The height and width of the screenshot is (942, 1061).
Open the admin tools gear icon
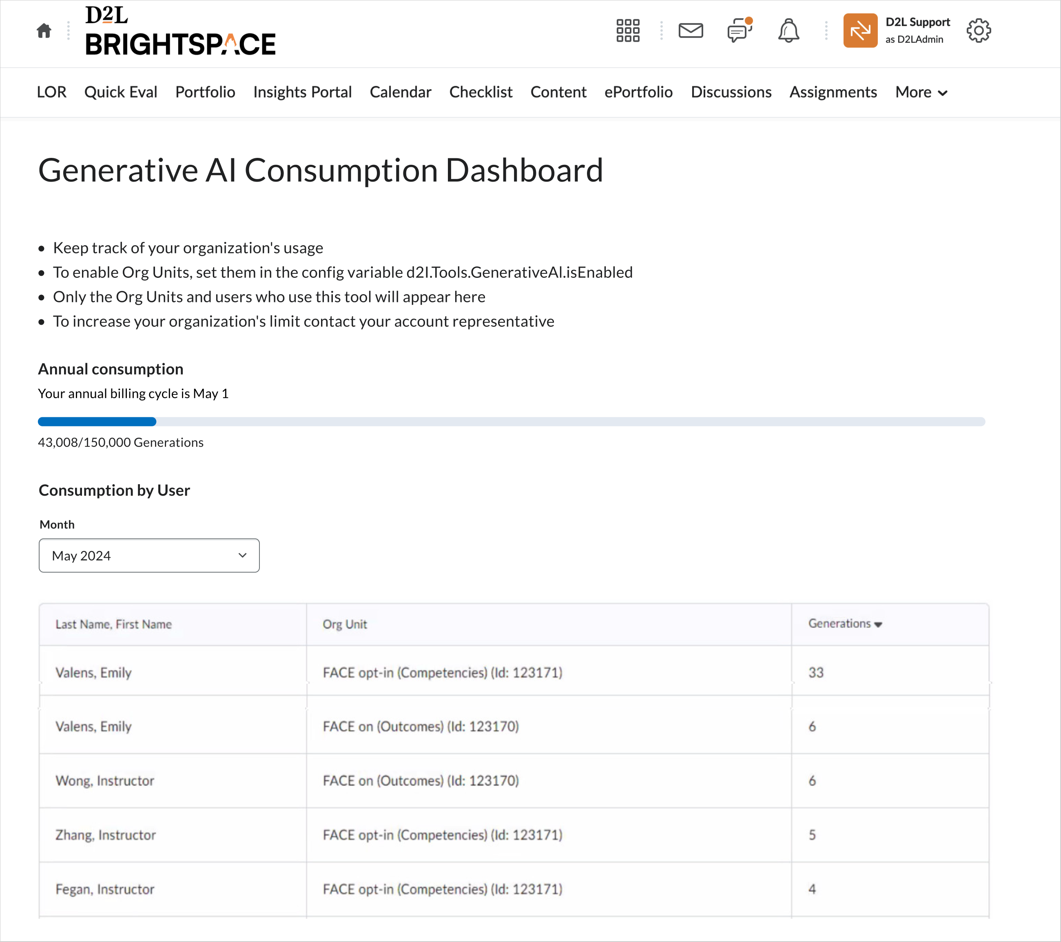pos(978,31)
